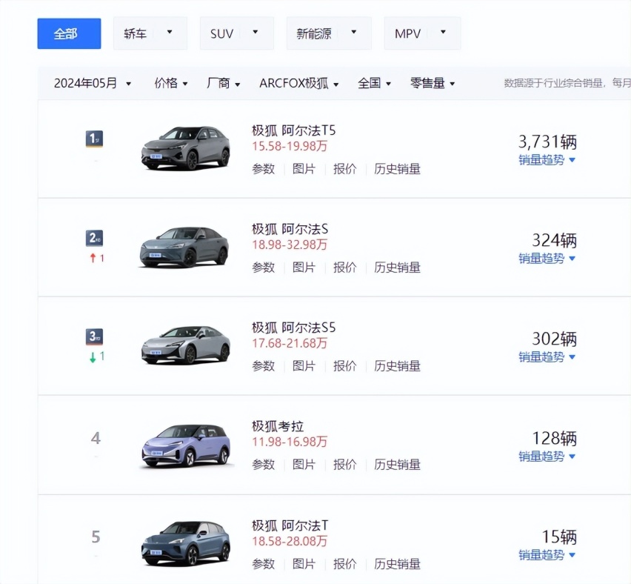Click the green rank-down arrow beside 阿尔法S5
This screenshot has width=631, height=584.
point(95,358)
